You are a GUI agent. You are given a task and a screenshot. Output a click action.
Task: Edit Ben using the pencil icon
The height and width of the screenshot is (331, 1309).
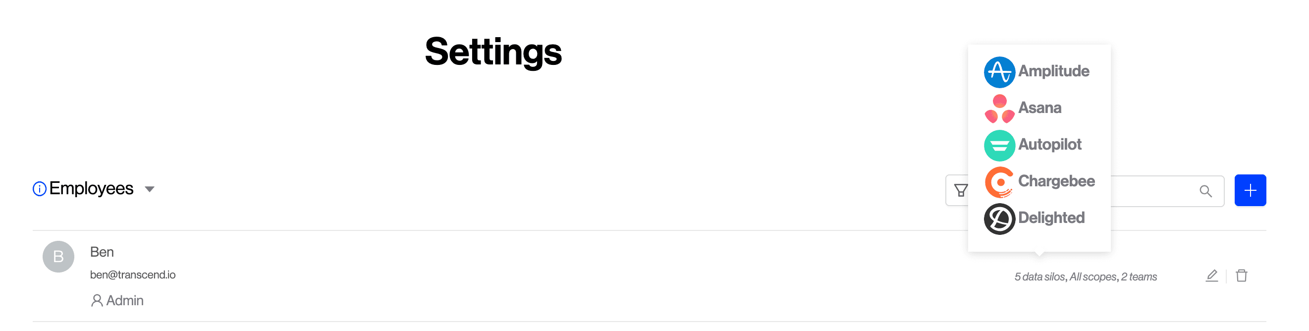point(1211,276)
